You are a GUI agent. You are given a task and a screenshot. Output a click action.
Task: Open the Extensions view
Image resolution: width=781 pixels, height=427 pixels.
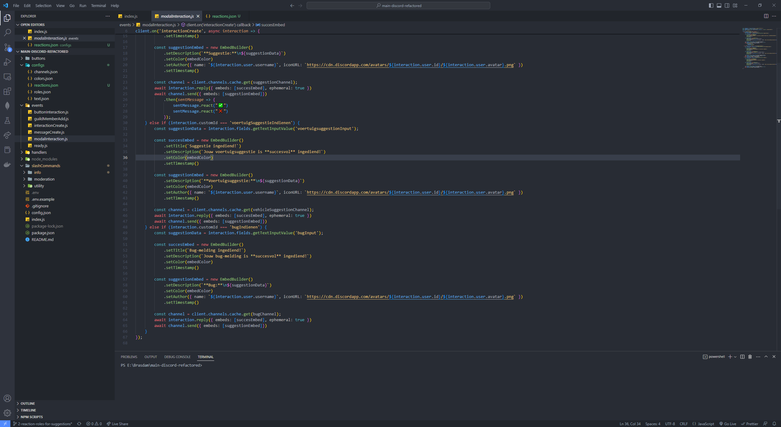pyautogui.click(x=7, y=91)
